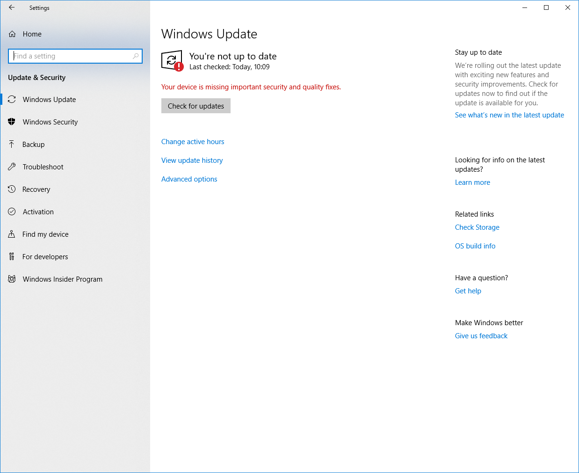579x473 pixels.
Task: Open Find my device settings
Action: [x=75, y=234]
